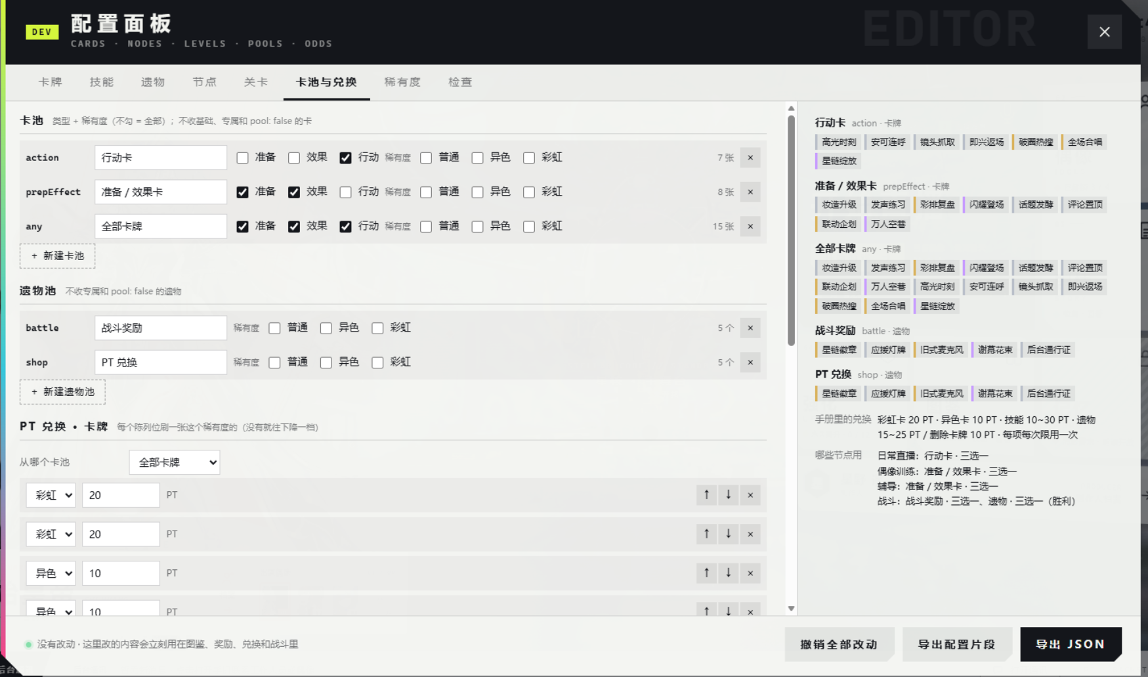
Task: Open rarity dropdown of the first 彩虹 slot
Action: click(x=51, y=495)
